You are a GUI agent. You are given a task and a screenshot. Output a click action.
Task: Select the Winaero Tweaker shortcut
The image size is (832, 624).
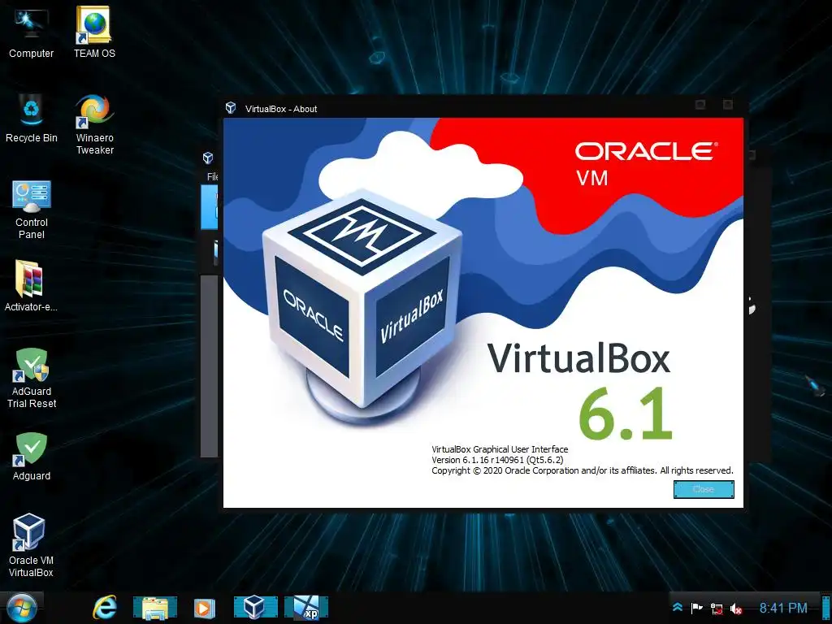click(94, 124)
